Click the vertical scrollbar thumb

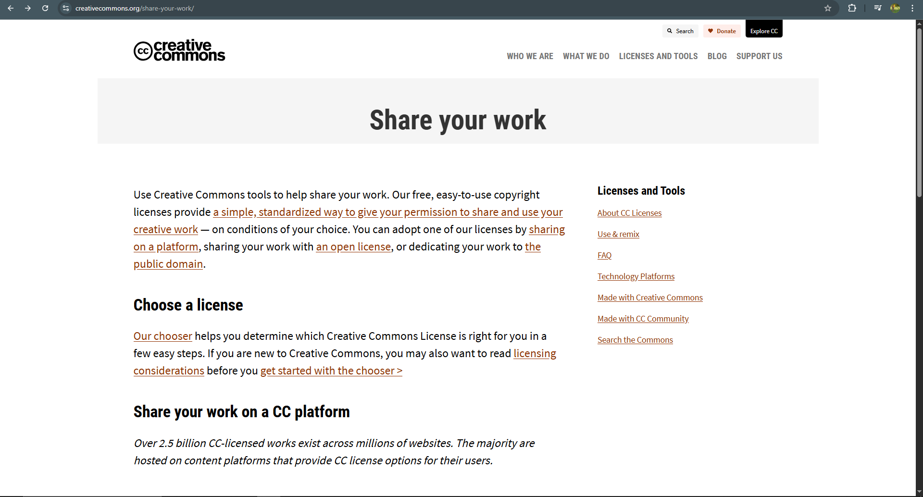coord(919,113)
